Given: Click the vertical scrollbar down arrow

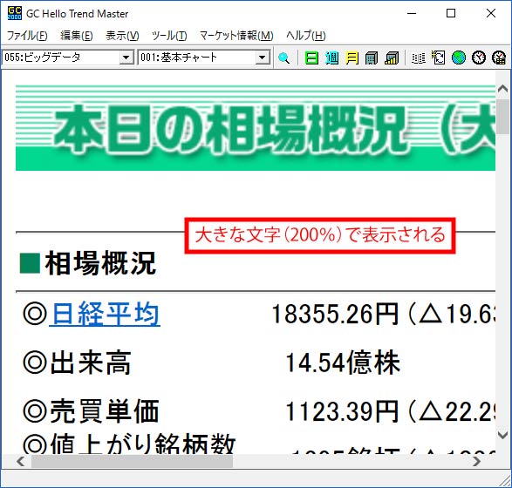Looking at the screenshot, I should tap(502, 435).
